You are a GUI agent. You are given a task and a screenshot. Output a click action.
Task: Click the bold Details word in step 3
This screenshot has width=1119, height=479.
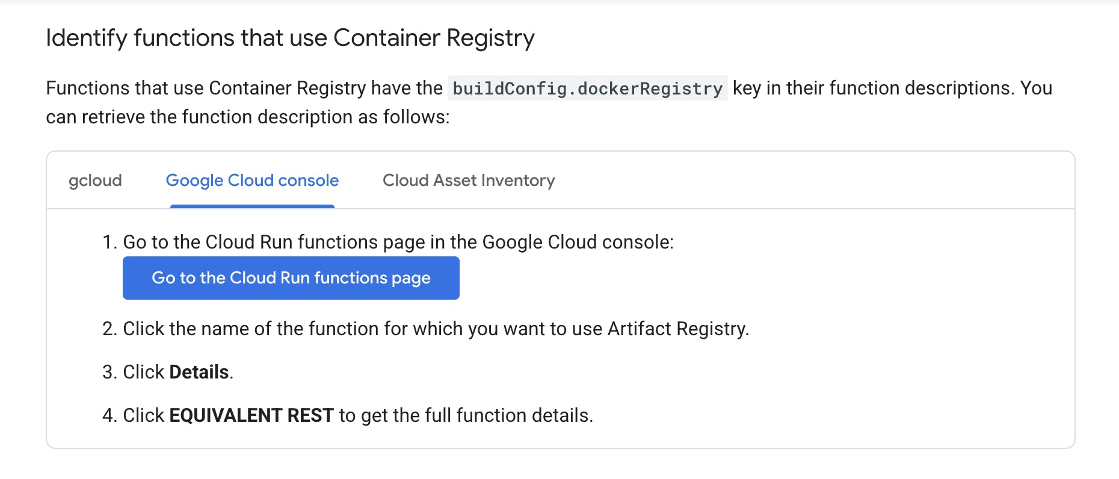pos(199,372)
